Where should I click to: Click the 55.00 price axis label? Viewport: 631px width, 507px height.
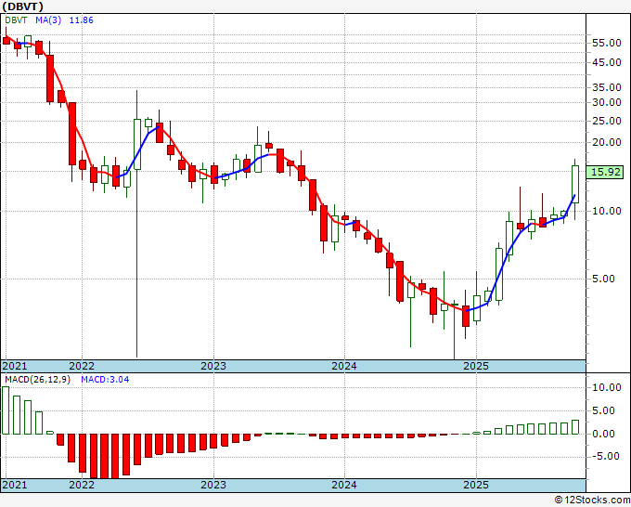(x=607, y=43)
